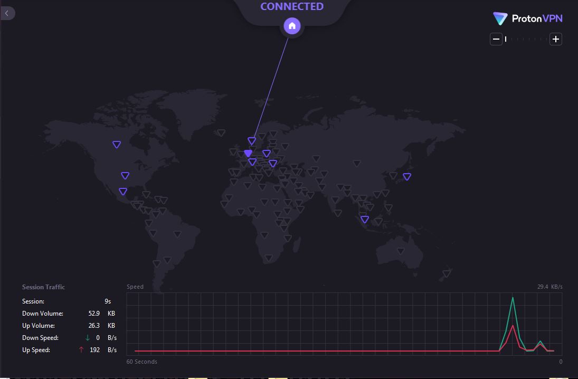Viewport: 578px width, 379px height.
Task: Select the server marker in Australia
Action: pos(401,251)
